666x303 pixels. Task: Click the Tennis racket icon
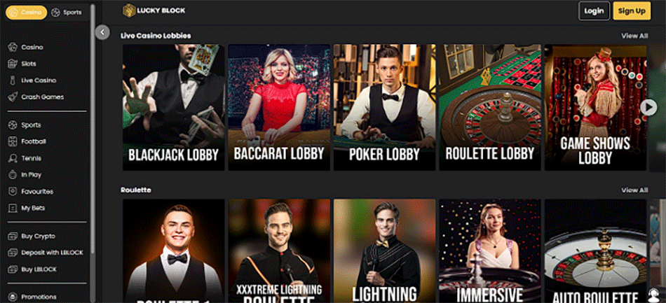(13, 158)
